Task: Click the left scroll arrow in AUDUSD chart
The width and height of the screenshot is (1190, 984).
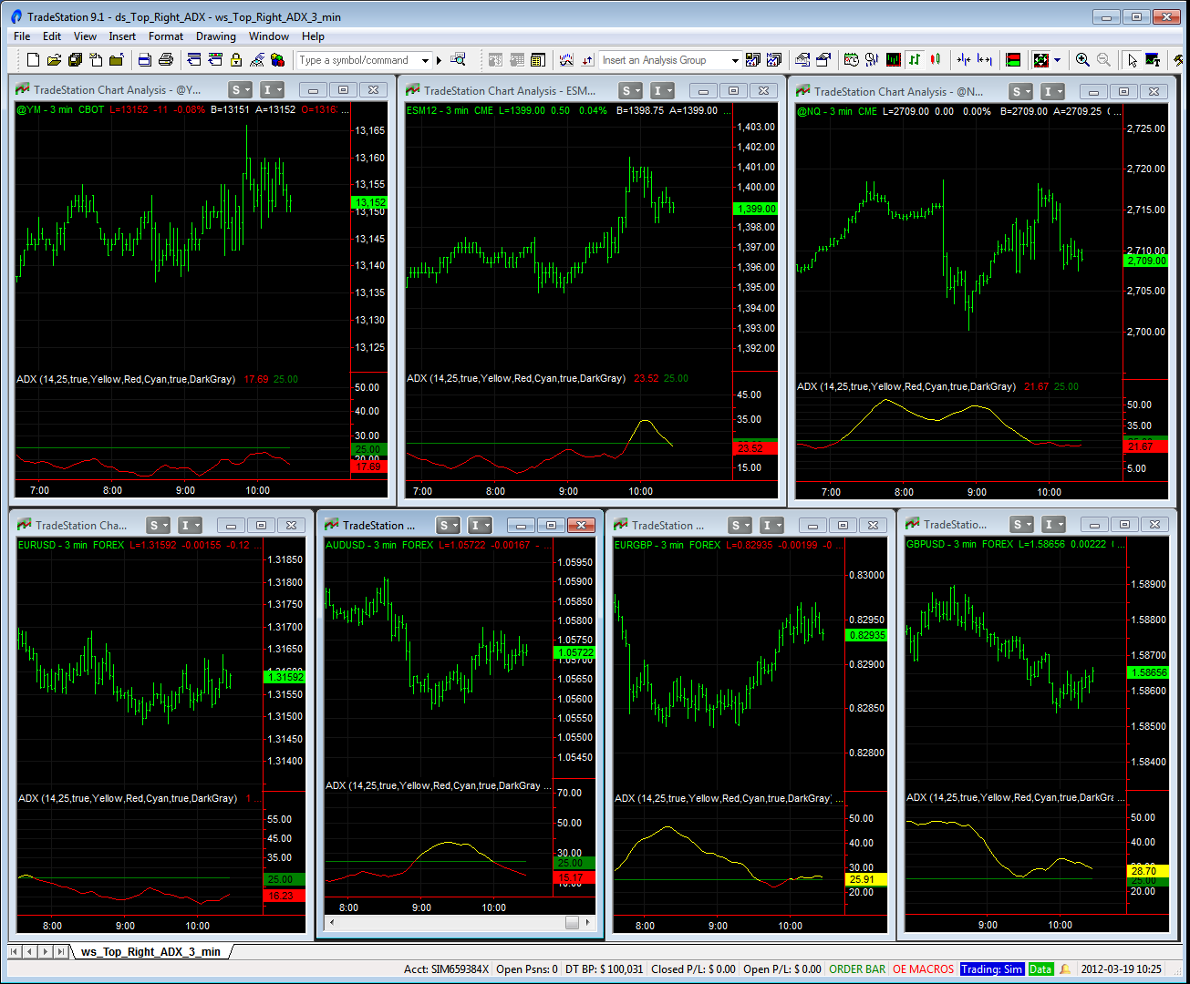Action: point(332,923)
